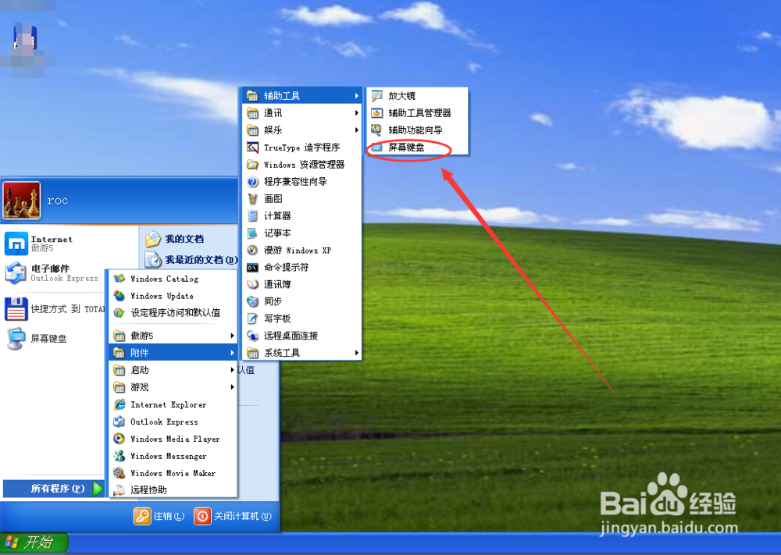Screen dimensions: 781x555
Task: Click the Outlook Express icon in the programs list
Action: point(119,422)
